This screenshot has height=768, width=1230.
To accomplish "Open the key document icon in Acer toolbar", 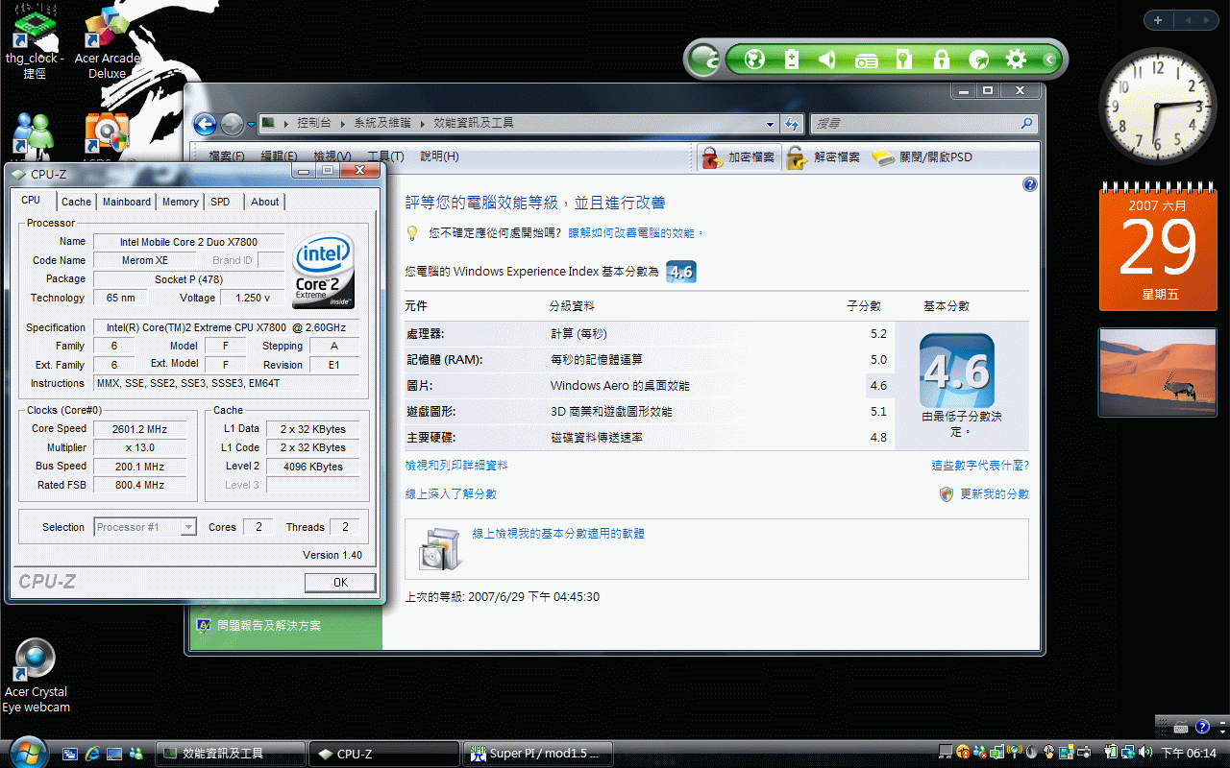I will (903, 60).
